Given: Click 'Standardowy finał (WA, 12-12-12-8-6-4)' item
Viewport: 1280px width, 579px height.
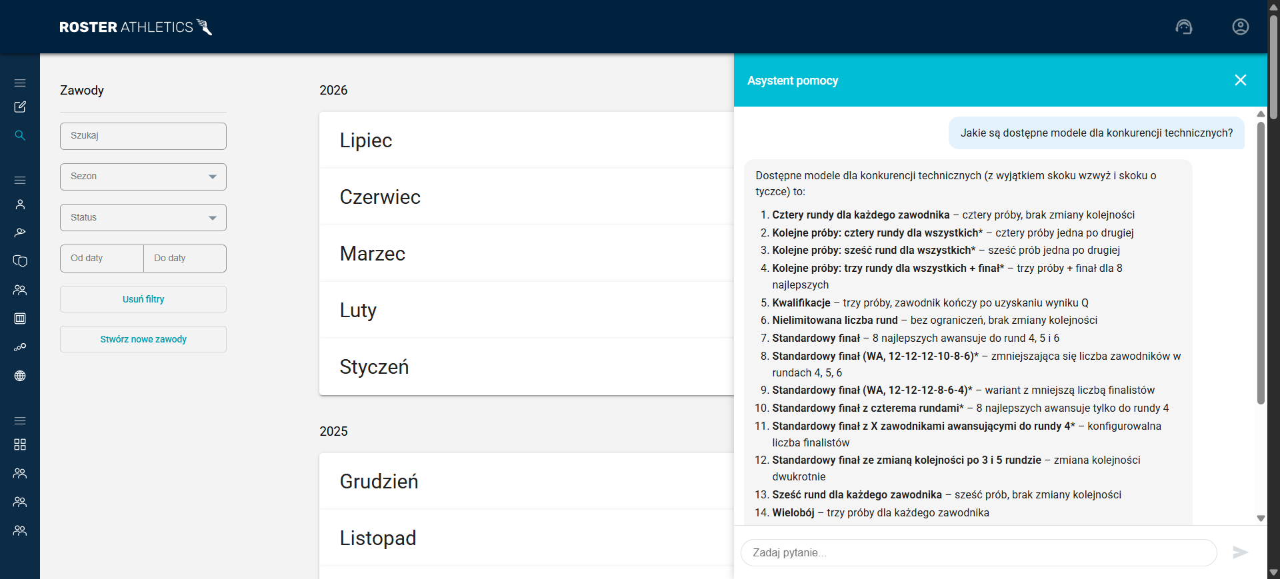Looking at the screenshot, I should click(x=963, y=390).
